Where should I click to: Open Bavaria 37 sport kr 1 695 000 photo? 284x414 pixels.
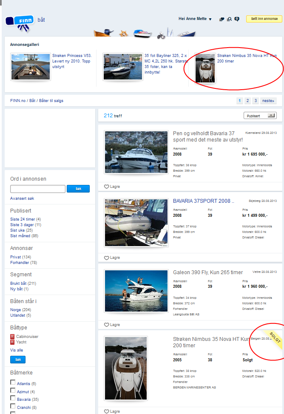click(x=136, y=152)
